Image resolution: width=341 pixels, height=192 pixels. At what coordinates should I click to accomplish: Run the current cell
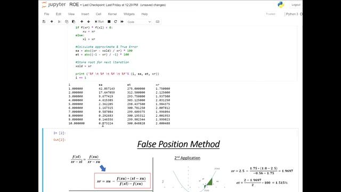click(x=100, y=21)
